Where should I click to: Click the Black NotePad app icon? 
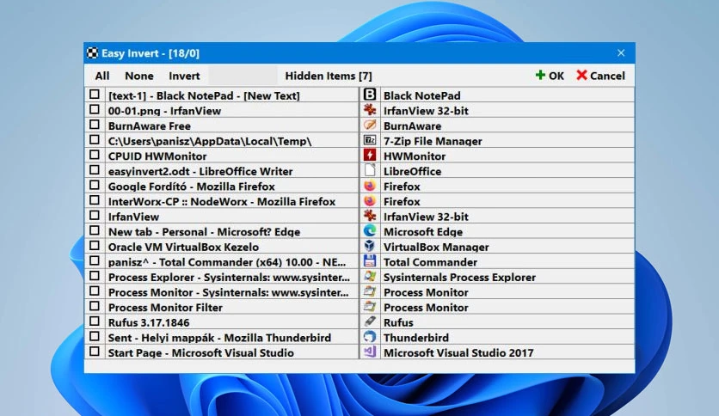click(x=370, y=95)
